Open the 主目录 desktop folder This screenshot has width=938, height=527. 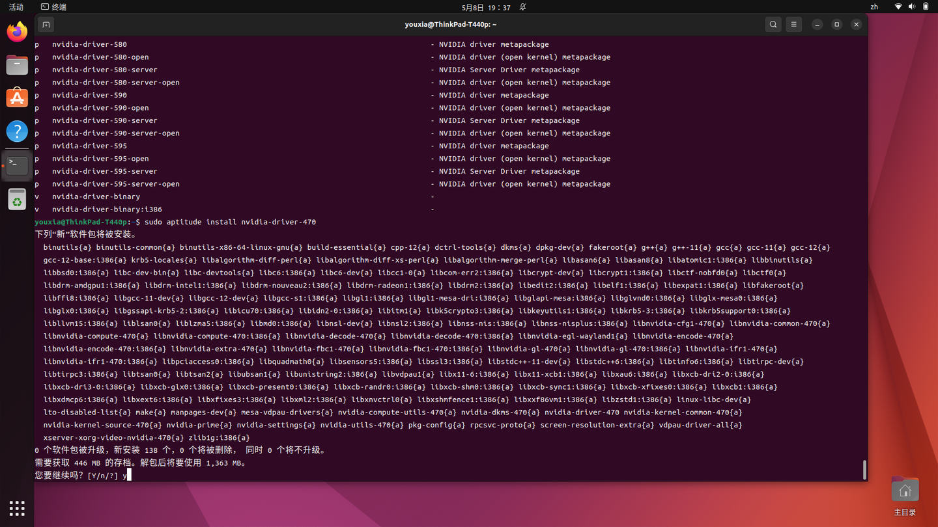905,494
